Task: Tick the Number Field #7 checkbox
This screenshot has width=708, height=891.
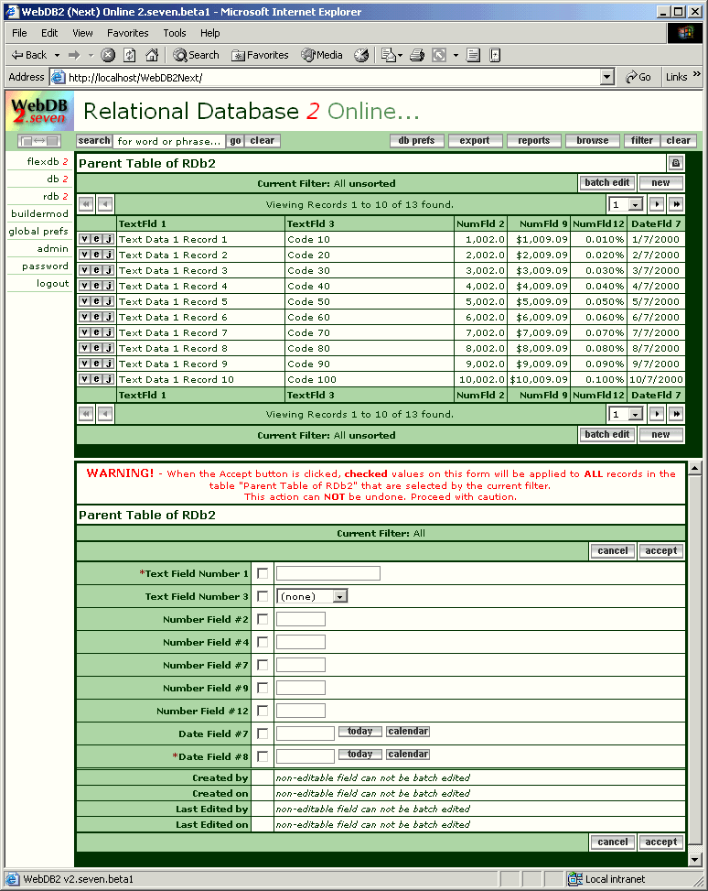Action: click(x=263, y=665)
